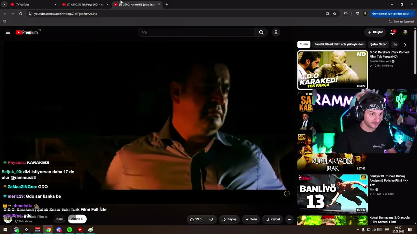The image size is (417, 234).
Task: Open the tab search dropdown in Chrome
Action: click(4, 5)
